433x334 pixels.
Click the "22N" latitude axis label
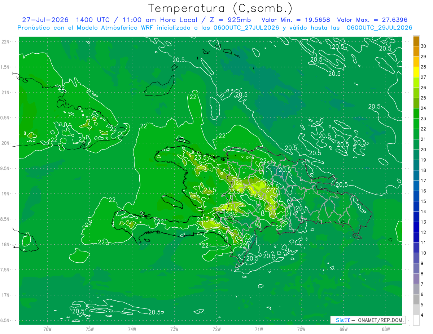click(6, 42)
